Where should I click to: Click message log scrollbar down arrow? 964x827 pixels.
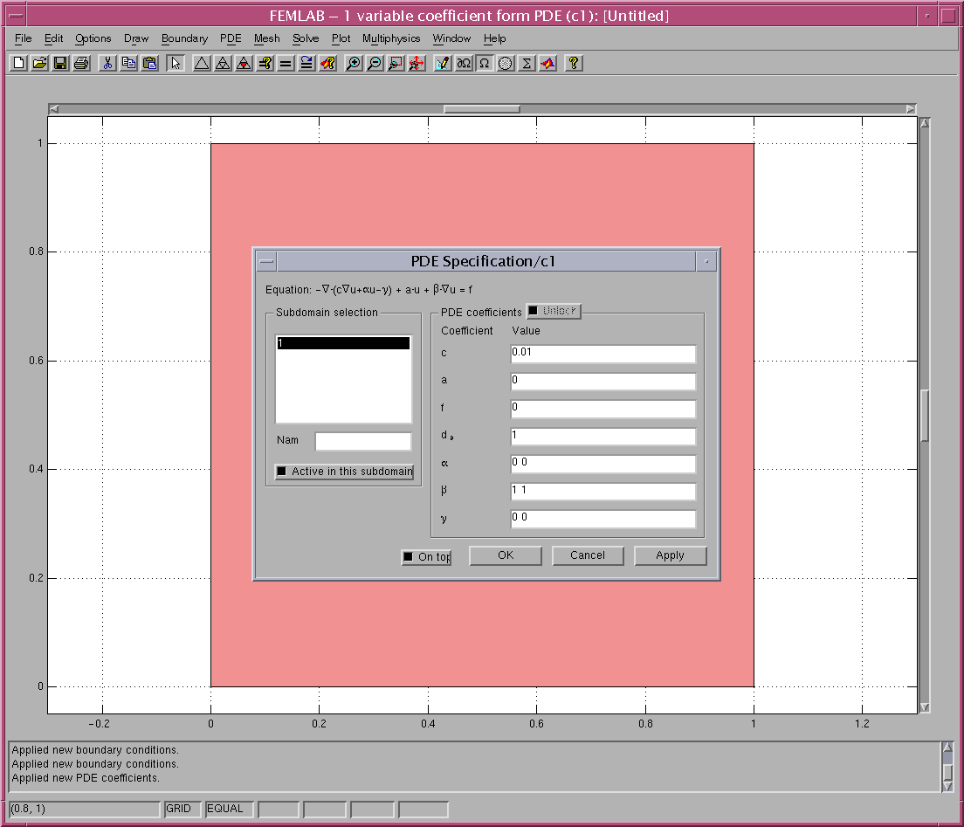click(x=947, y=787)
